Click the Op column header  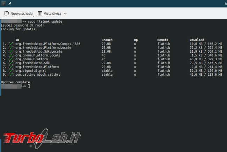point(136,40)
